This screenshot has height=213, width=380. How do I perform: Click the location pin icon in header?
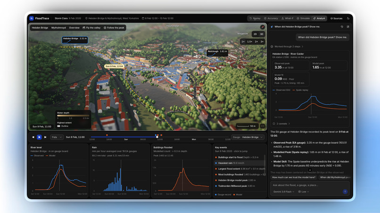tap(86, 18)
